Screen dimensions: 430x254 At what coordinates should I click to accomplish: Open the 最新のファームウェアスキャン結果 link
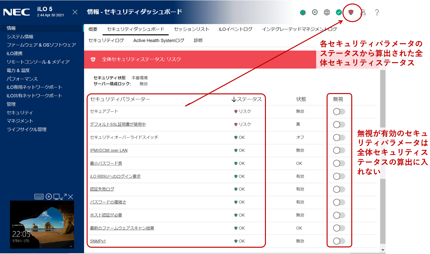(x=122, y=228)
